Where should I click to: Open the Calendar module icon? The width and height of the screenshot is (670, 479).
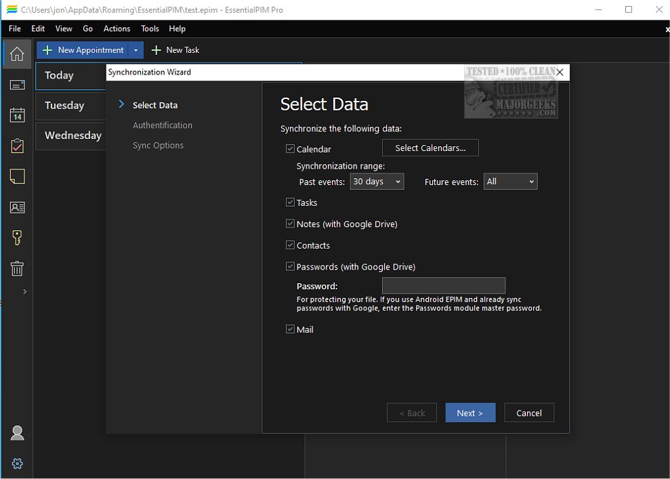(x=17, y=114)
